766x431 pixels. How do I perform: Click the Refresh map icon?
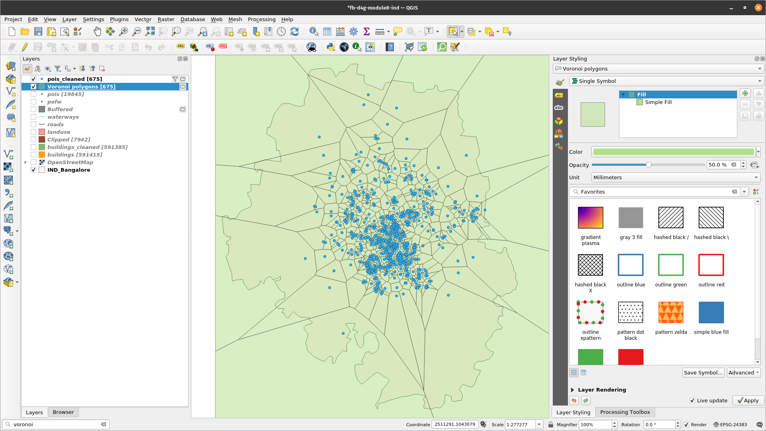(295, 32)
